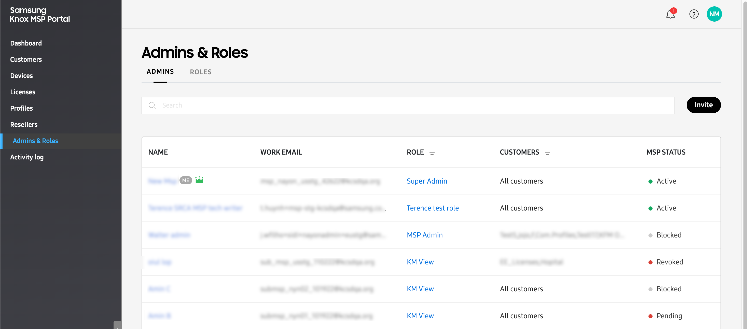The height and width of the screenshot is (329, 747).
Task: Click the ME badge next to name
Action: point(186,181)
